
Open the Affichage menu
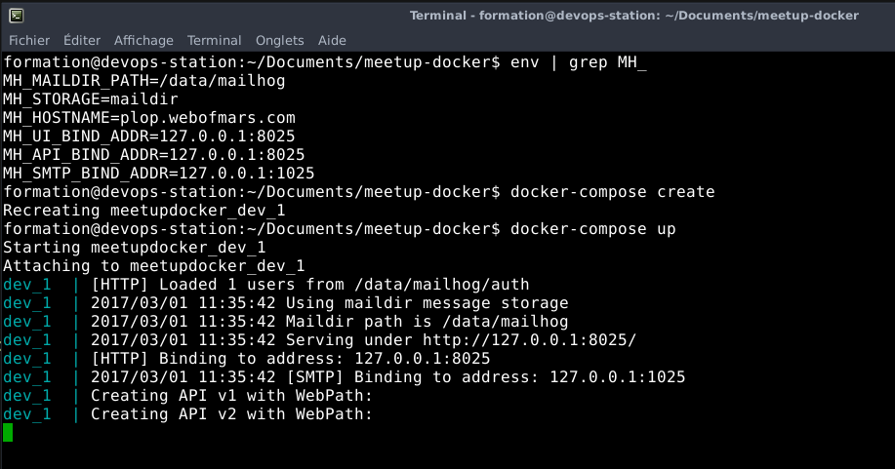point(143,41)
